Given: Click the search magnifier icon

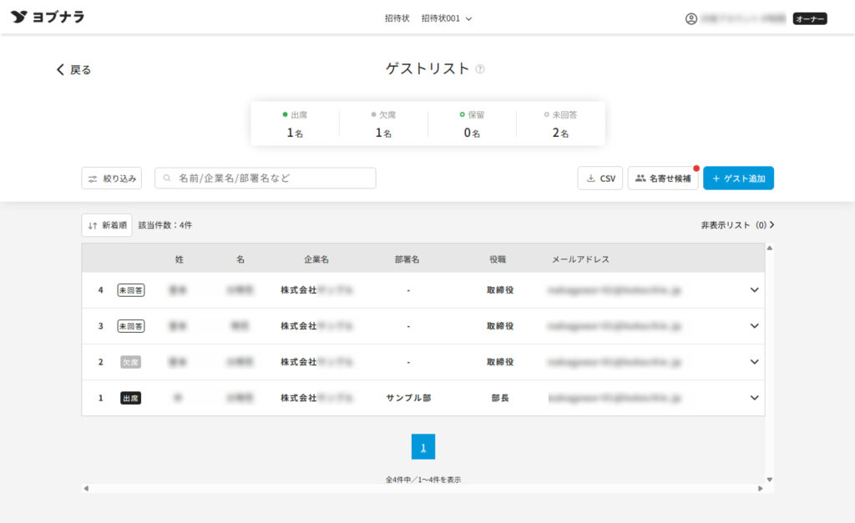Looking at the screenshot, I should [167, 179].
